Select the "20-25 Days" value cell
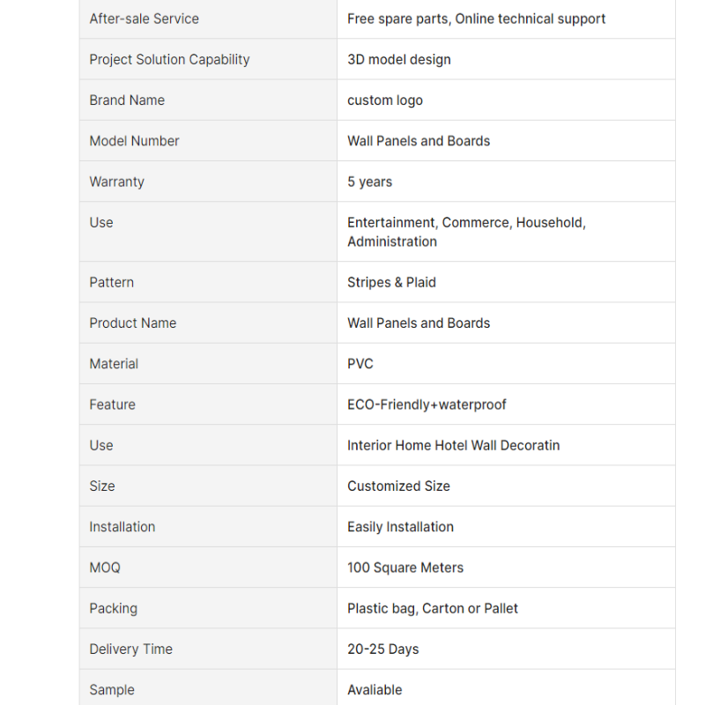Viewport: 705px width, 705px height. point(382,649)
